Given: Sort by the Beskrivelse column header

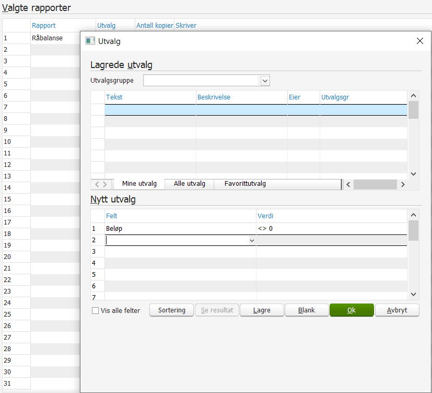Looking at the screenshot, I should coord(242,97).
